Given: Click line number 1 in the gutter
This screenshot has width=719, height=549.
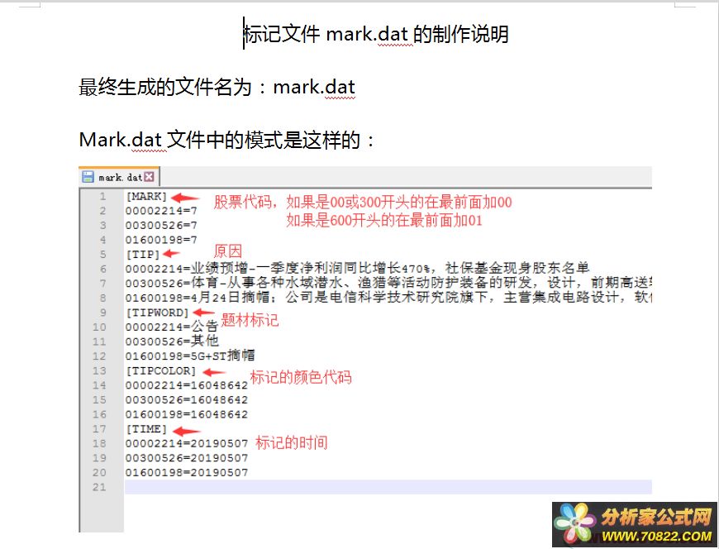Looking at the screenshot, I should [102, 197].
